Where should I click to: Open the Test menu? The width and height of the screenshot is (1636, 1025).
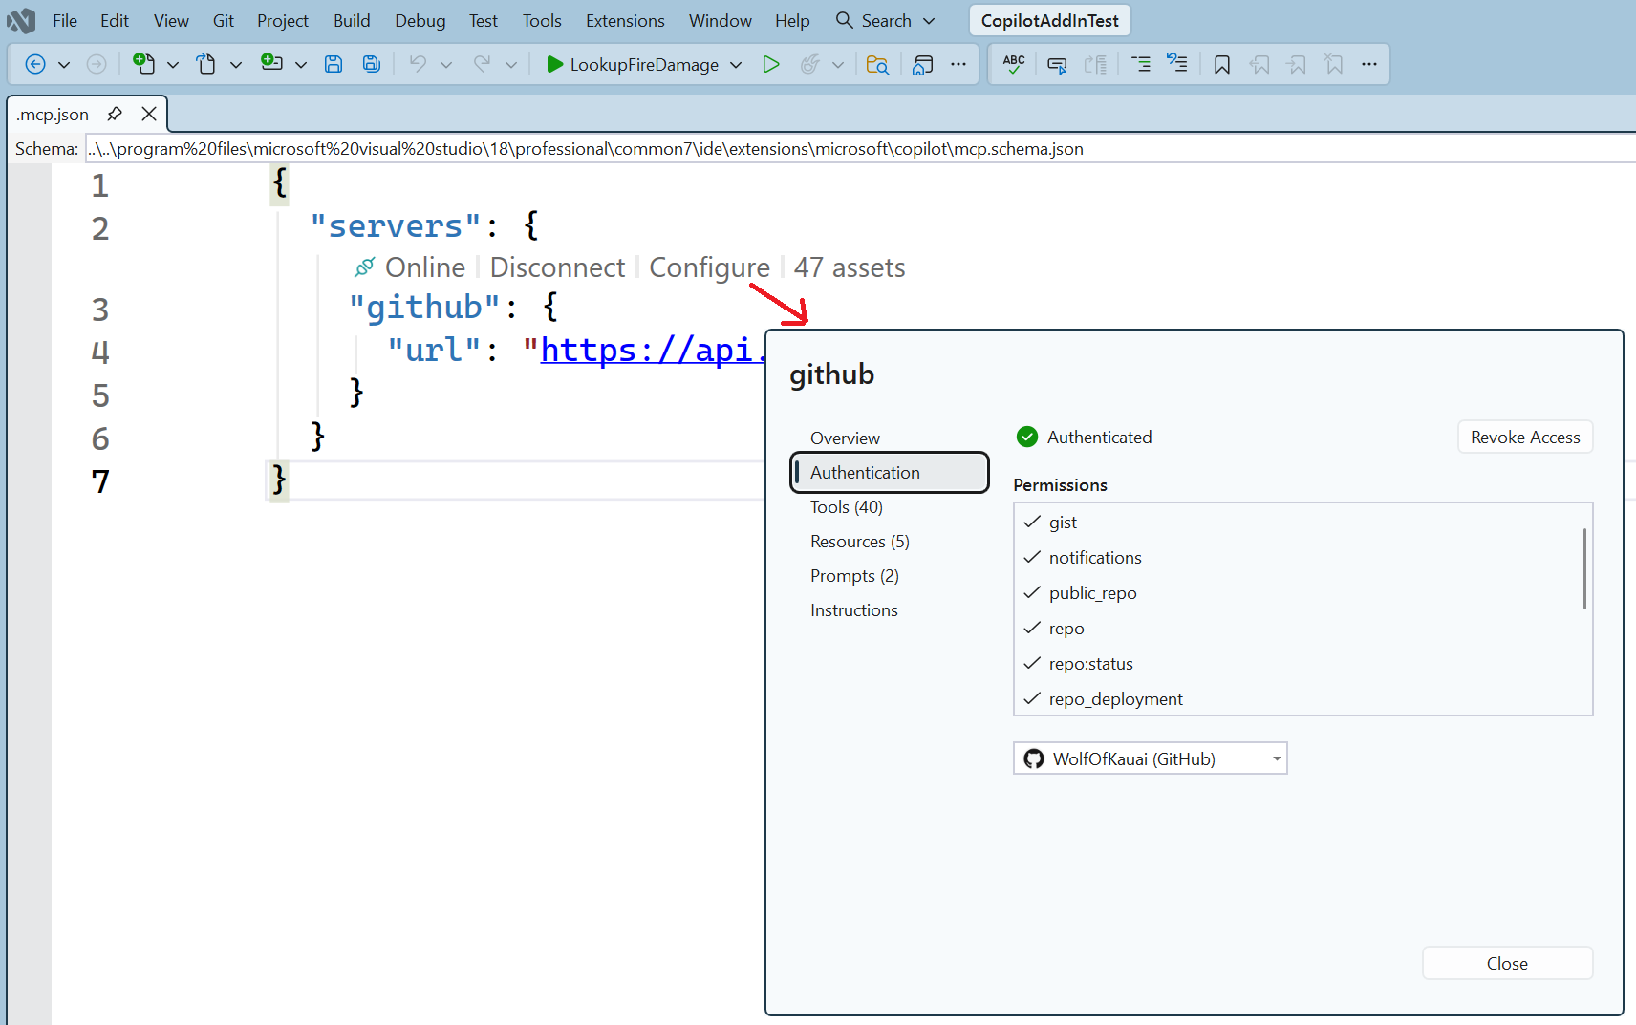[484, 20]
